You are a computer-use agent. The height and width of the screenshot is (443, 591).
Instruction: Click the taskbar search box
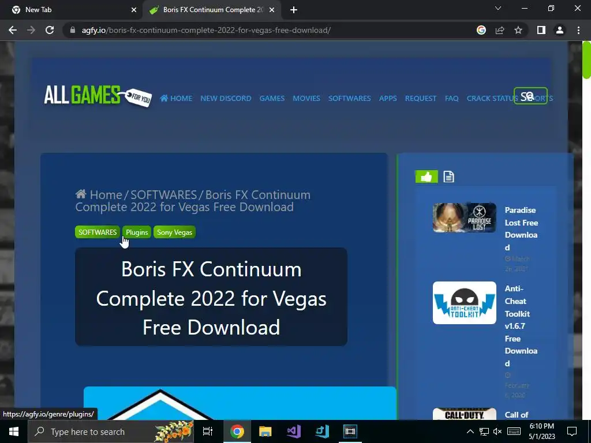110,431
